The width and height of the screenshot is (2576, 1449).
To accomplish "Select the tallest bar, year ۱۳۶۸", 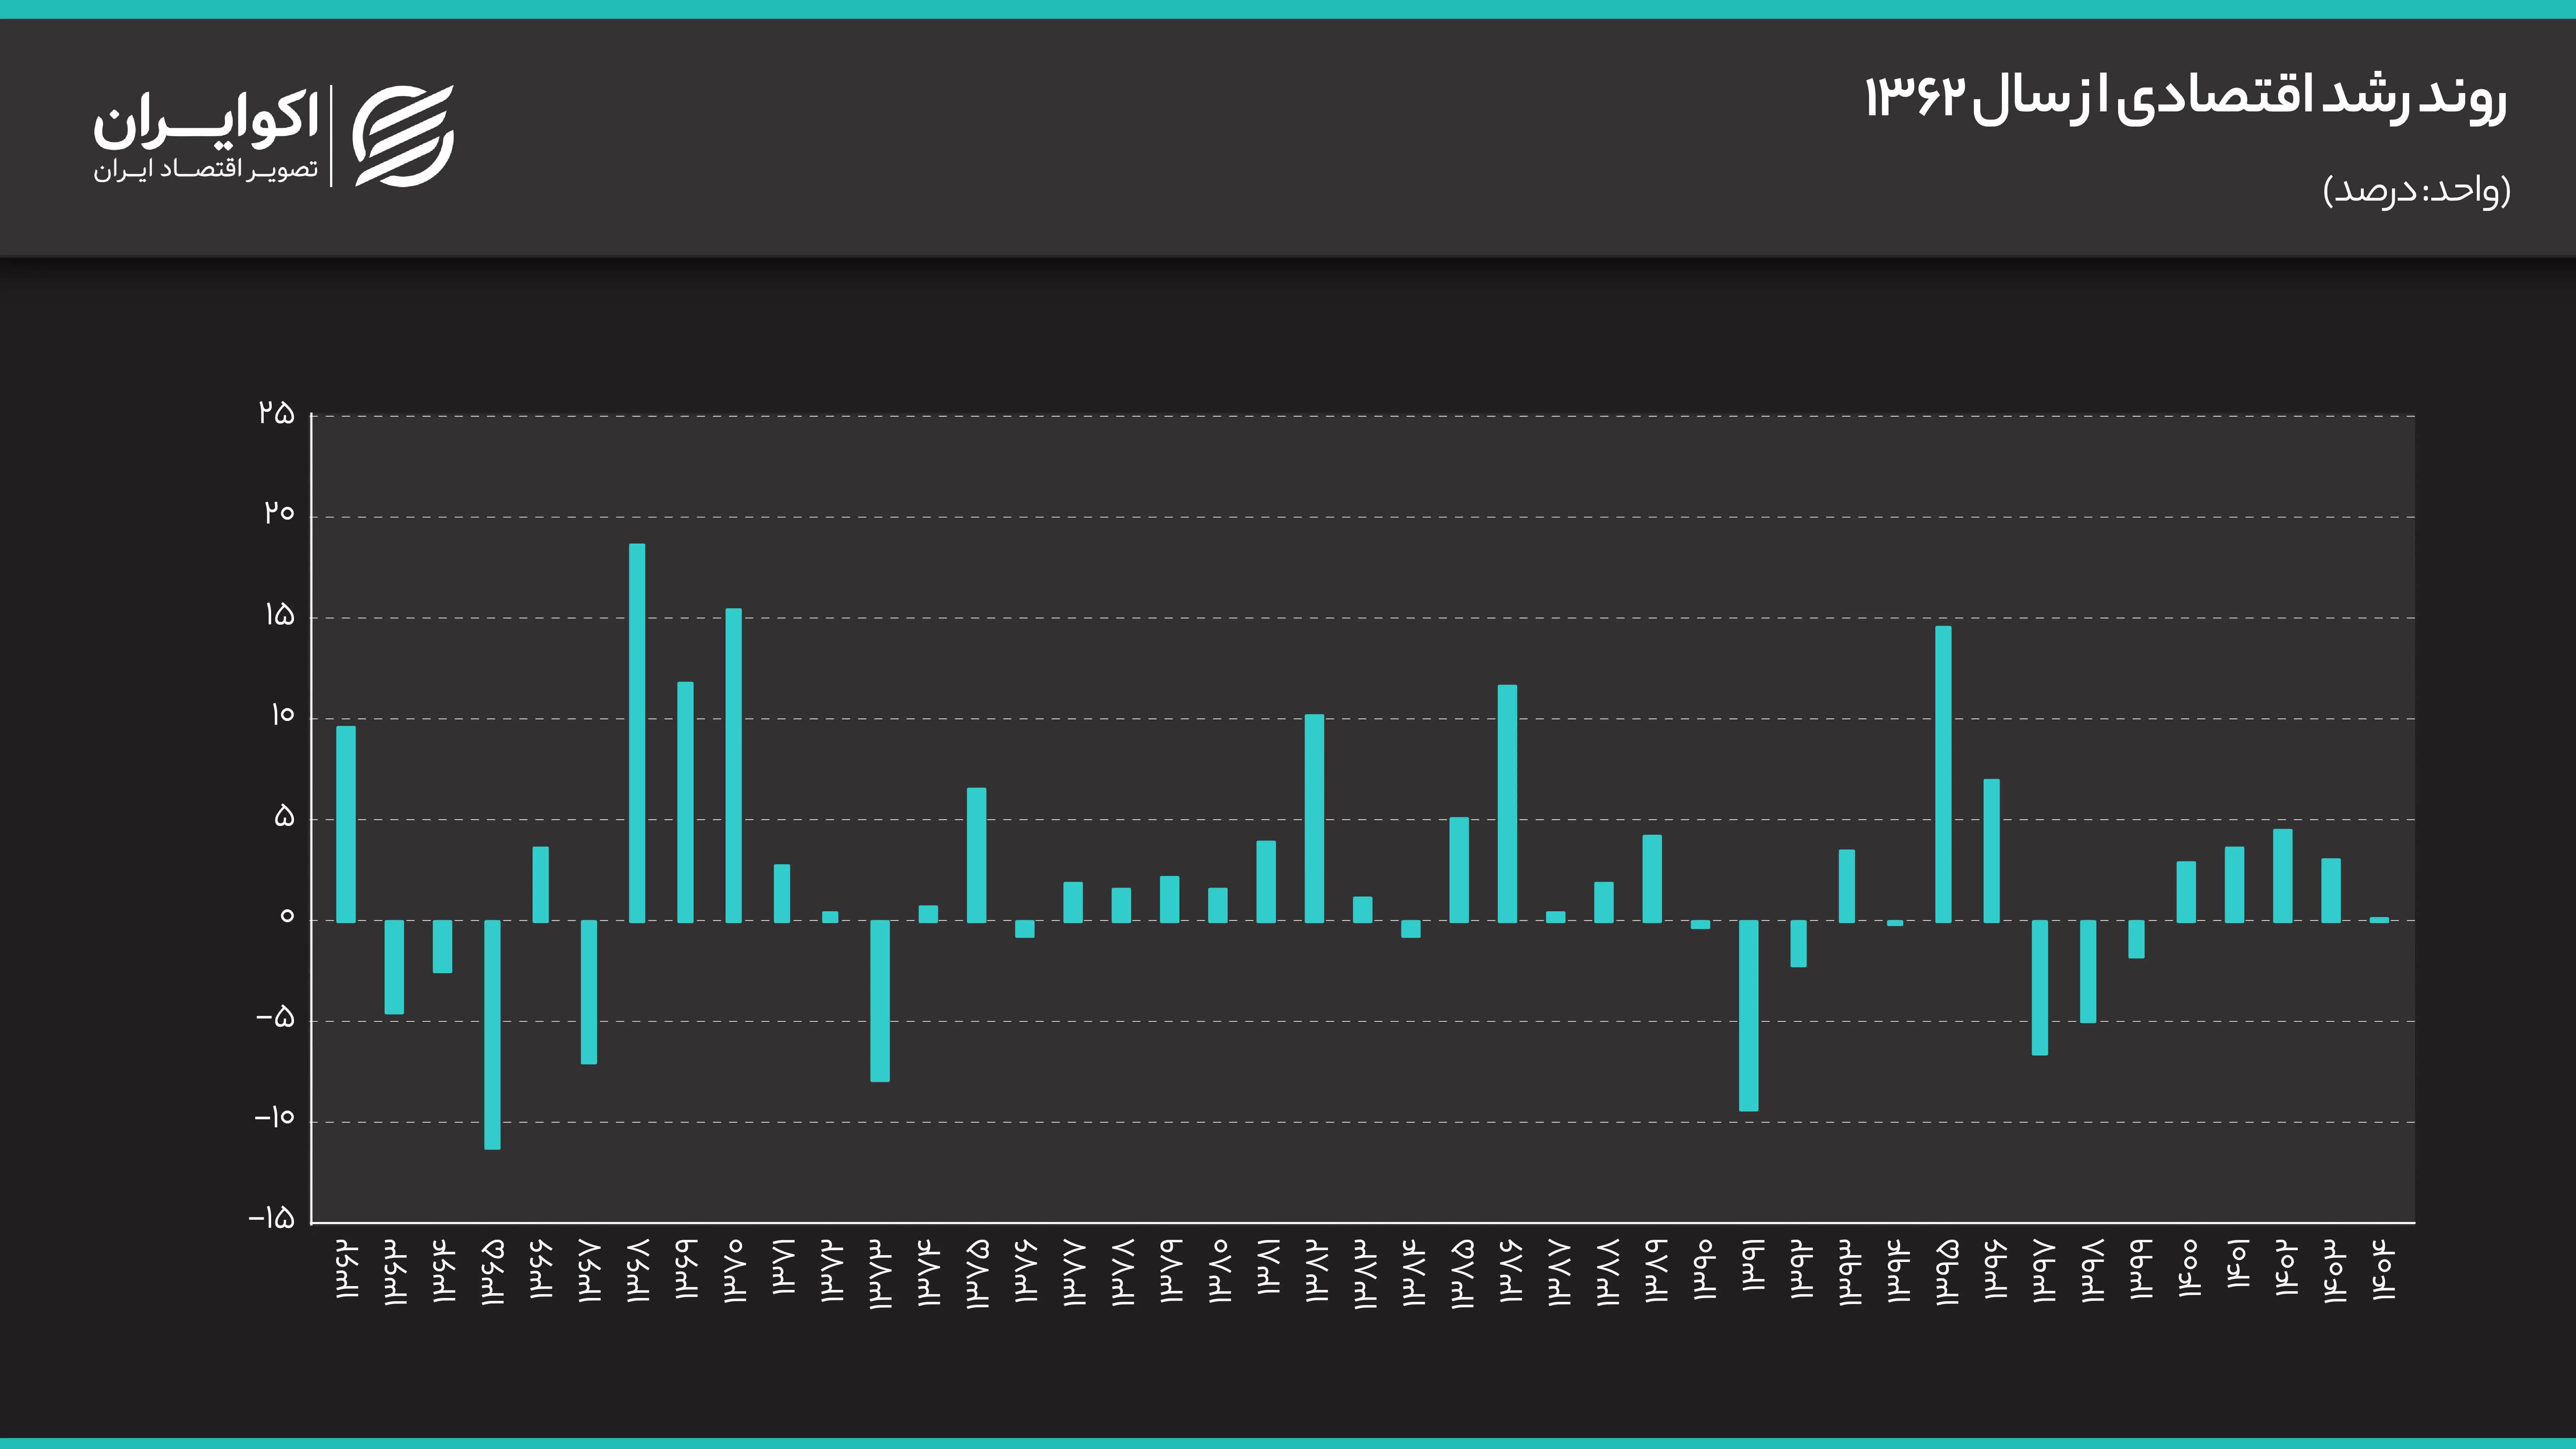I will coord(637,733).
